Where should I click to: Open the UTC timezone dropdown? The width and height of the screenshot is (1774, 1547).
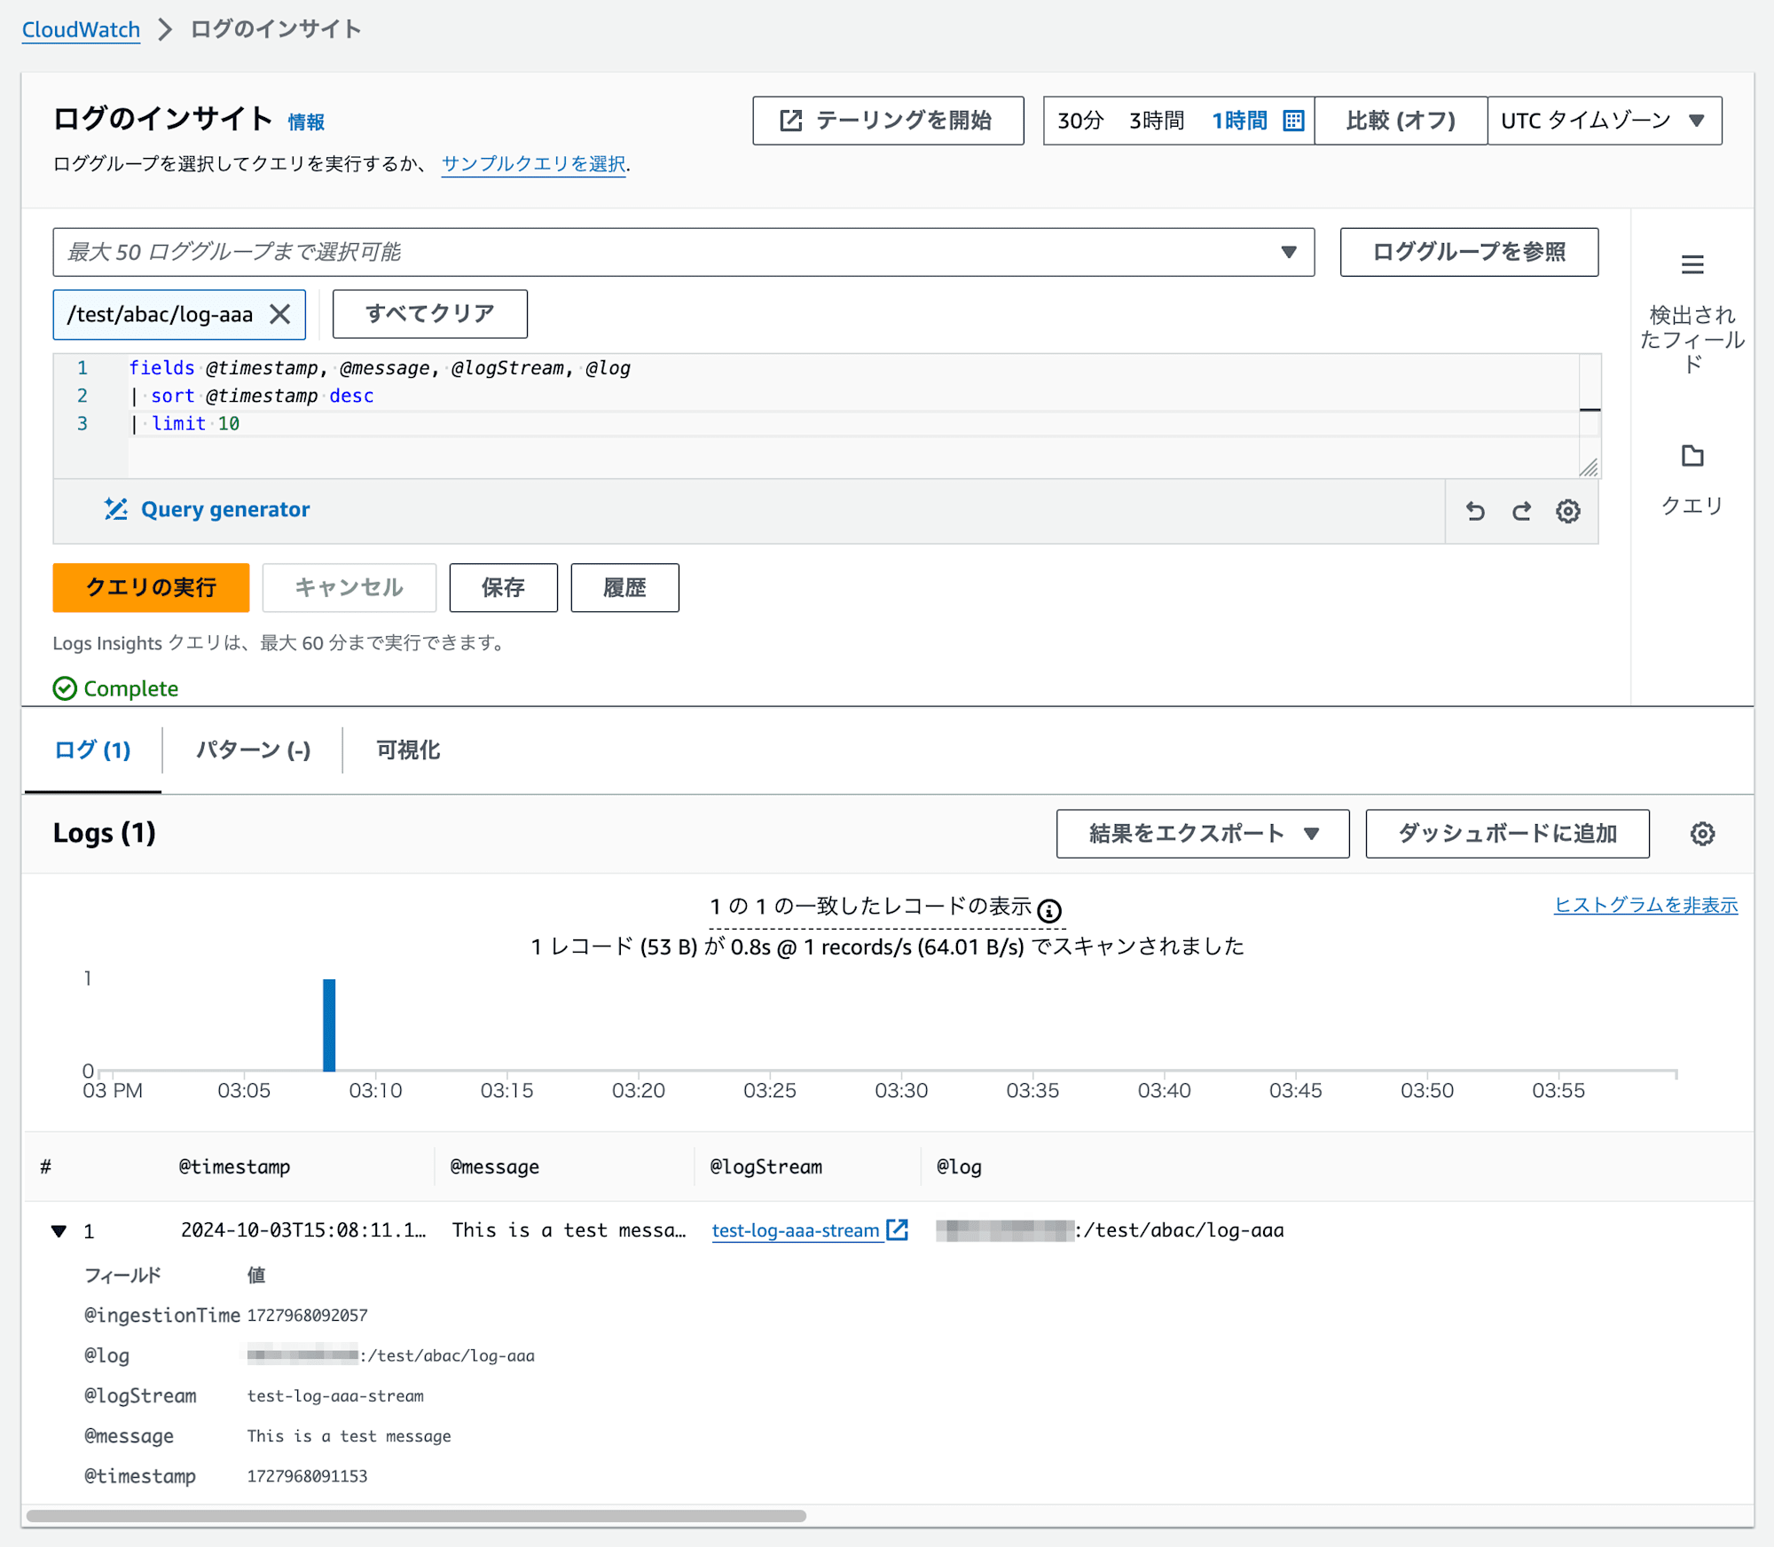coord(1605,121)
